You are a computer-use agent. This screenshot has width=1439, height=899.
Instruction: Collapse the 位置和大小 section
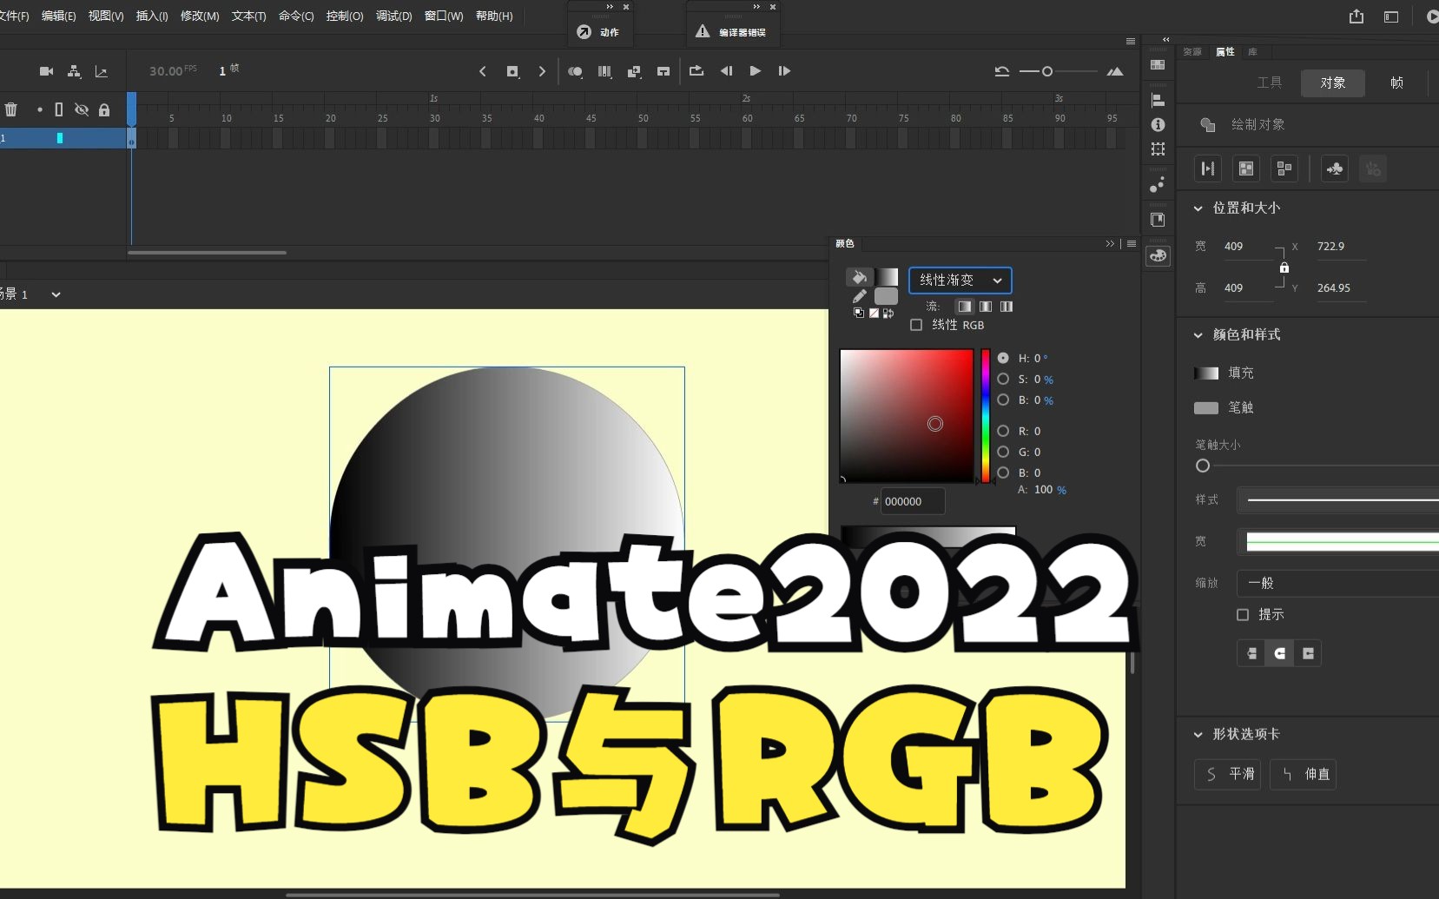1198,208
